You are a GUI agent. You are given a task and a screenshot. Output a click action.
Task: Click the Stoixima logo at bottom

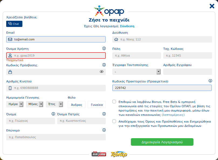point(99,154)
